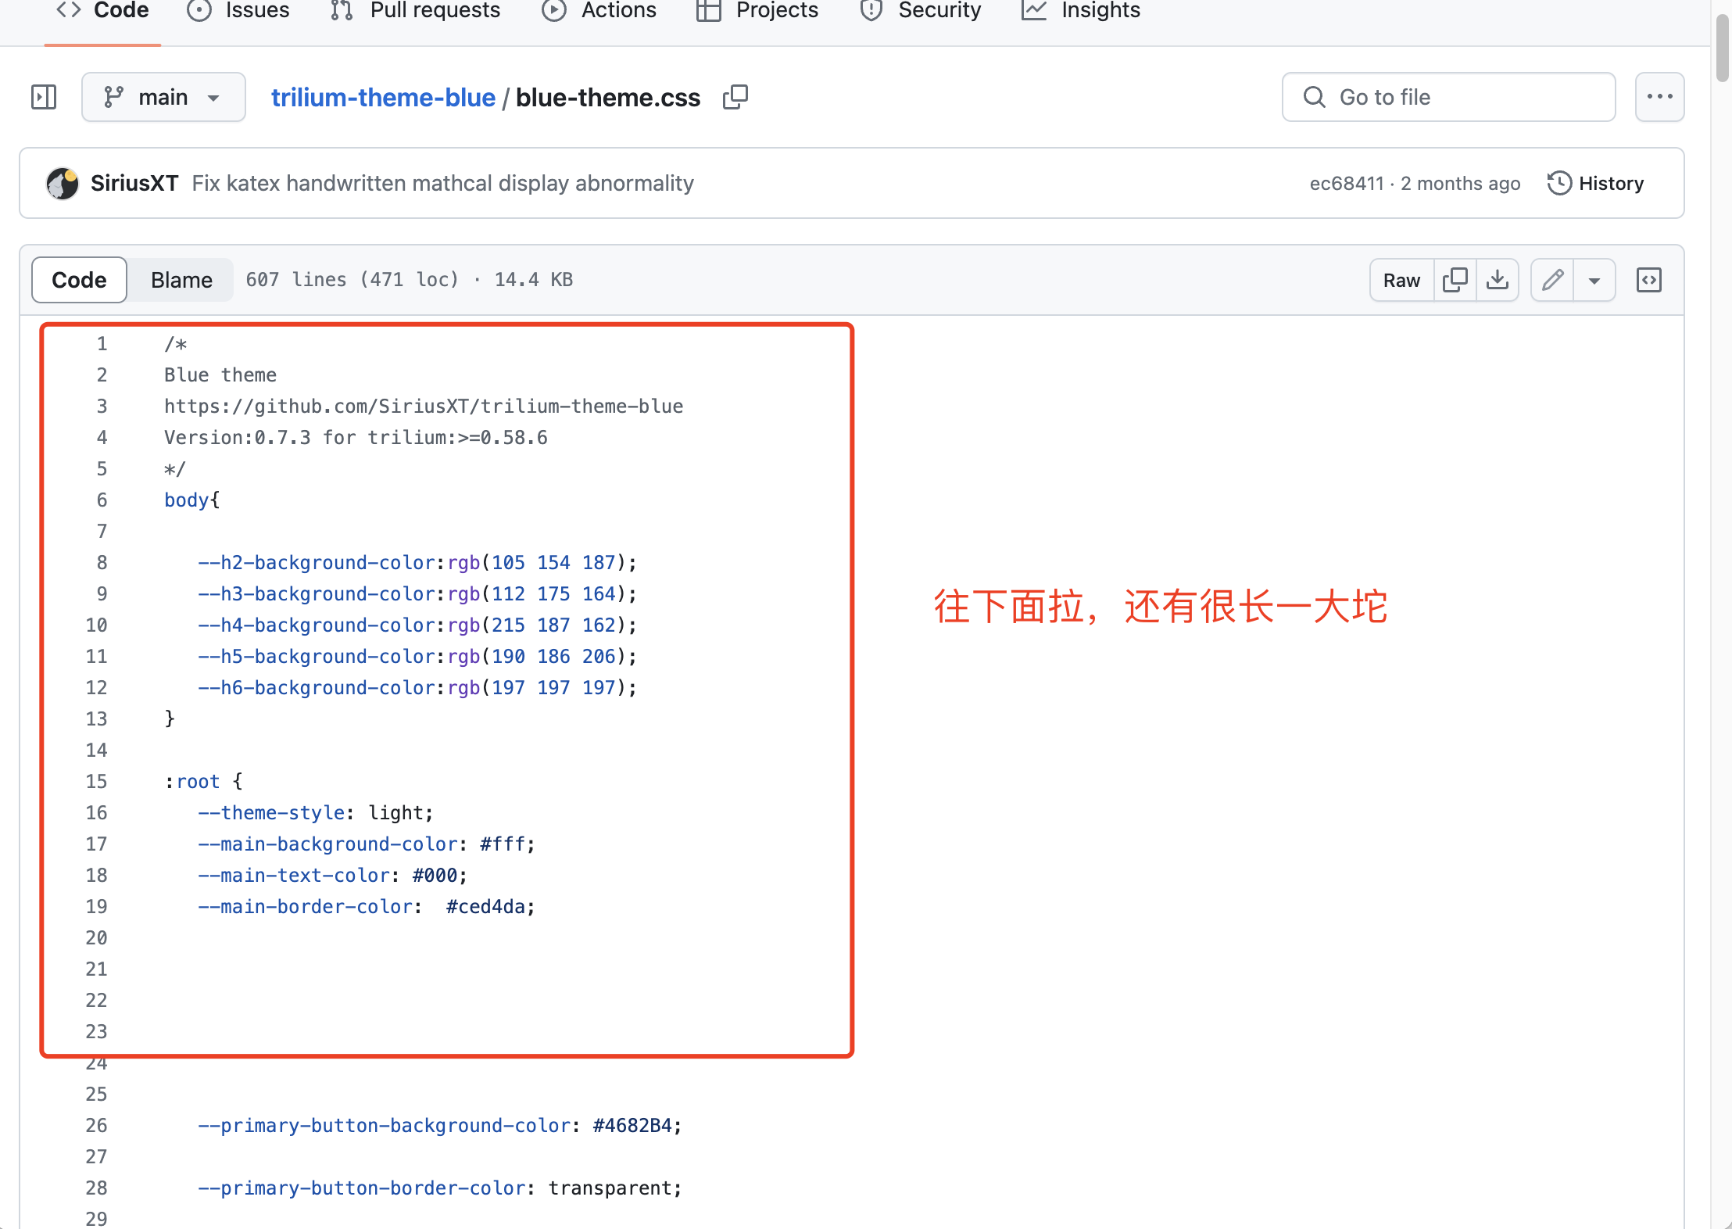
Task: Copy raw file contents
Action: [x=1455, y=280]
